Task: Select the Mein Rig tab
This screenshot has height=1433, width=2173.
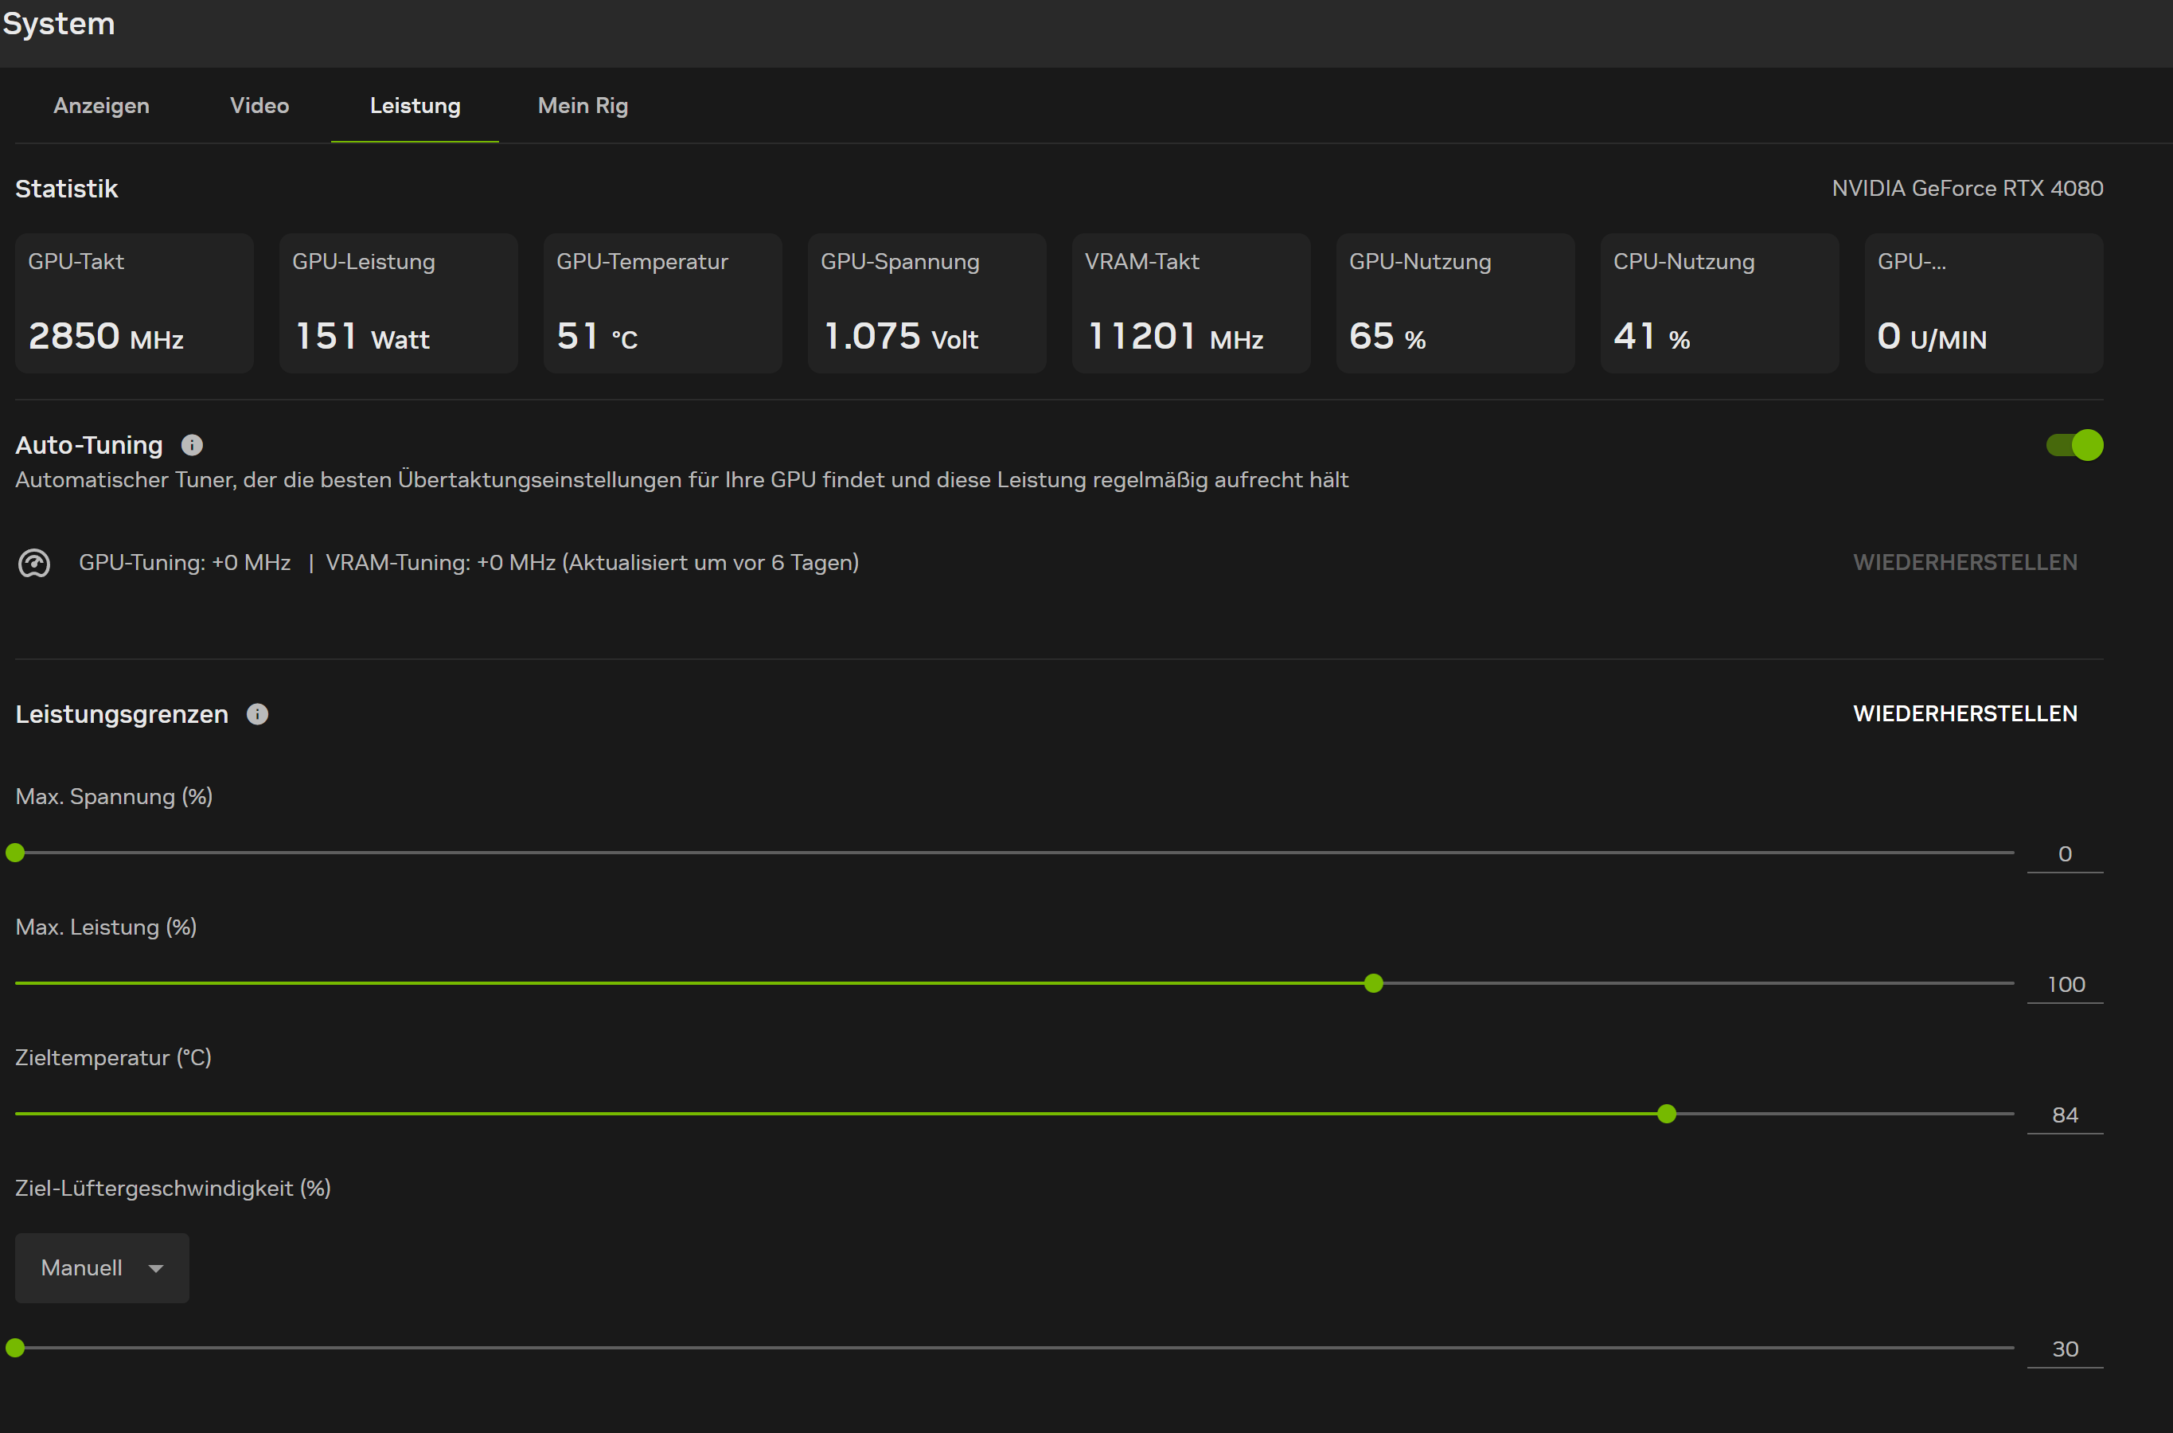Action: coord(582,106)
